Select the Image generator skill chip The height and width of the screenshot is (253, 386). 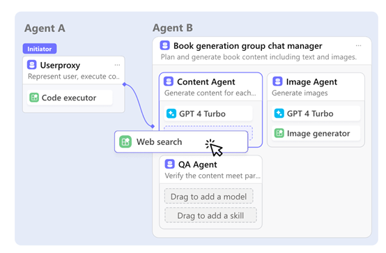[316, 133]
